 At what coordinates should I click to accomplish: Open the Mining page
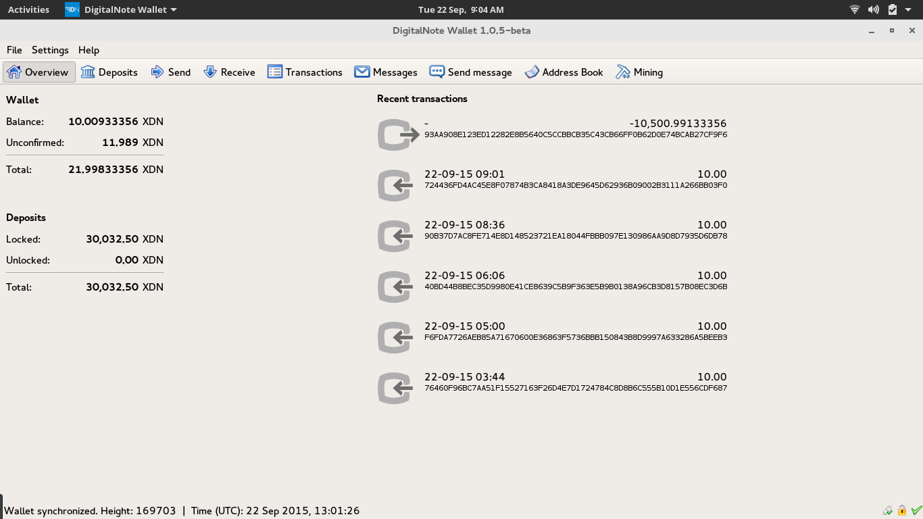639,72
